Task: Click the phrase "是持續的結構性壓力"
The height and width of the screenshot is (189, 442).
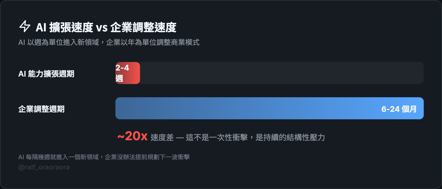Action: pyautogui.click(x=290, y=137)
